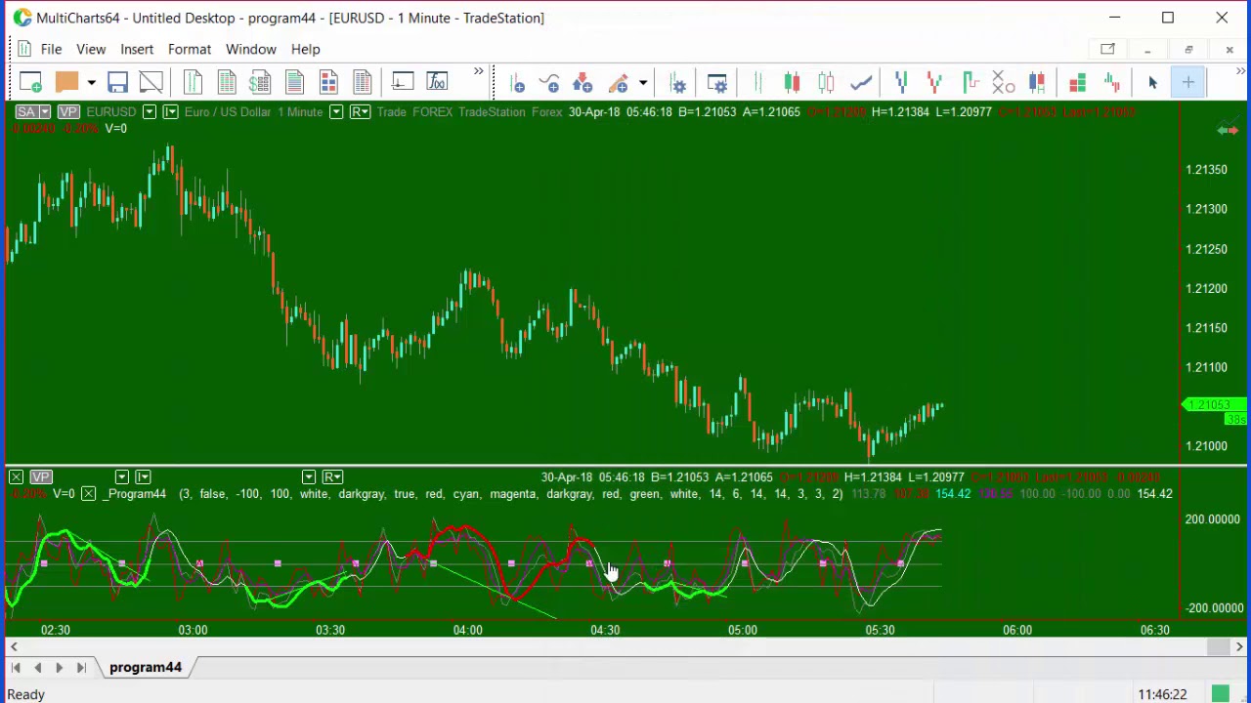Expand the left toolbar overflow chevron
Screen dimensions: 1251x703
coord(478,73)
